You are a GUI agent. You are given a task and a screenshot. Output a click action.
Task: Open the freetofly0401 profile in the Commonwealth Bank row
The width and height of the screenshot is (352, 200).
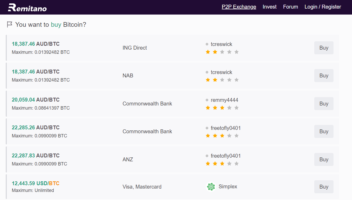[x=225, y=128]
